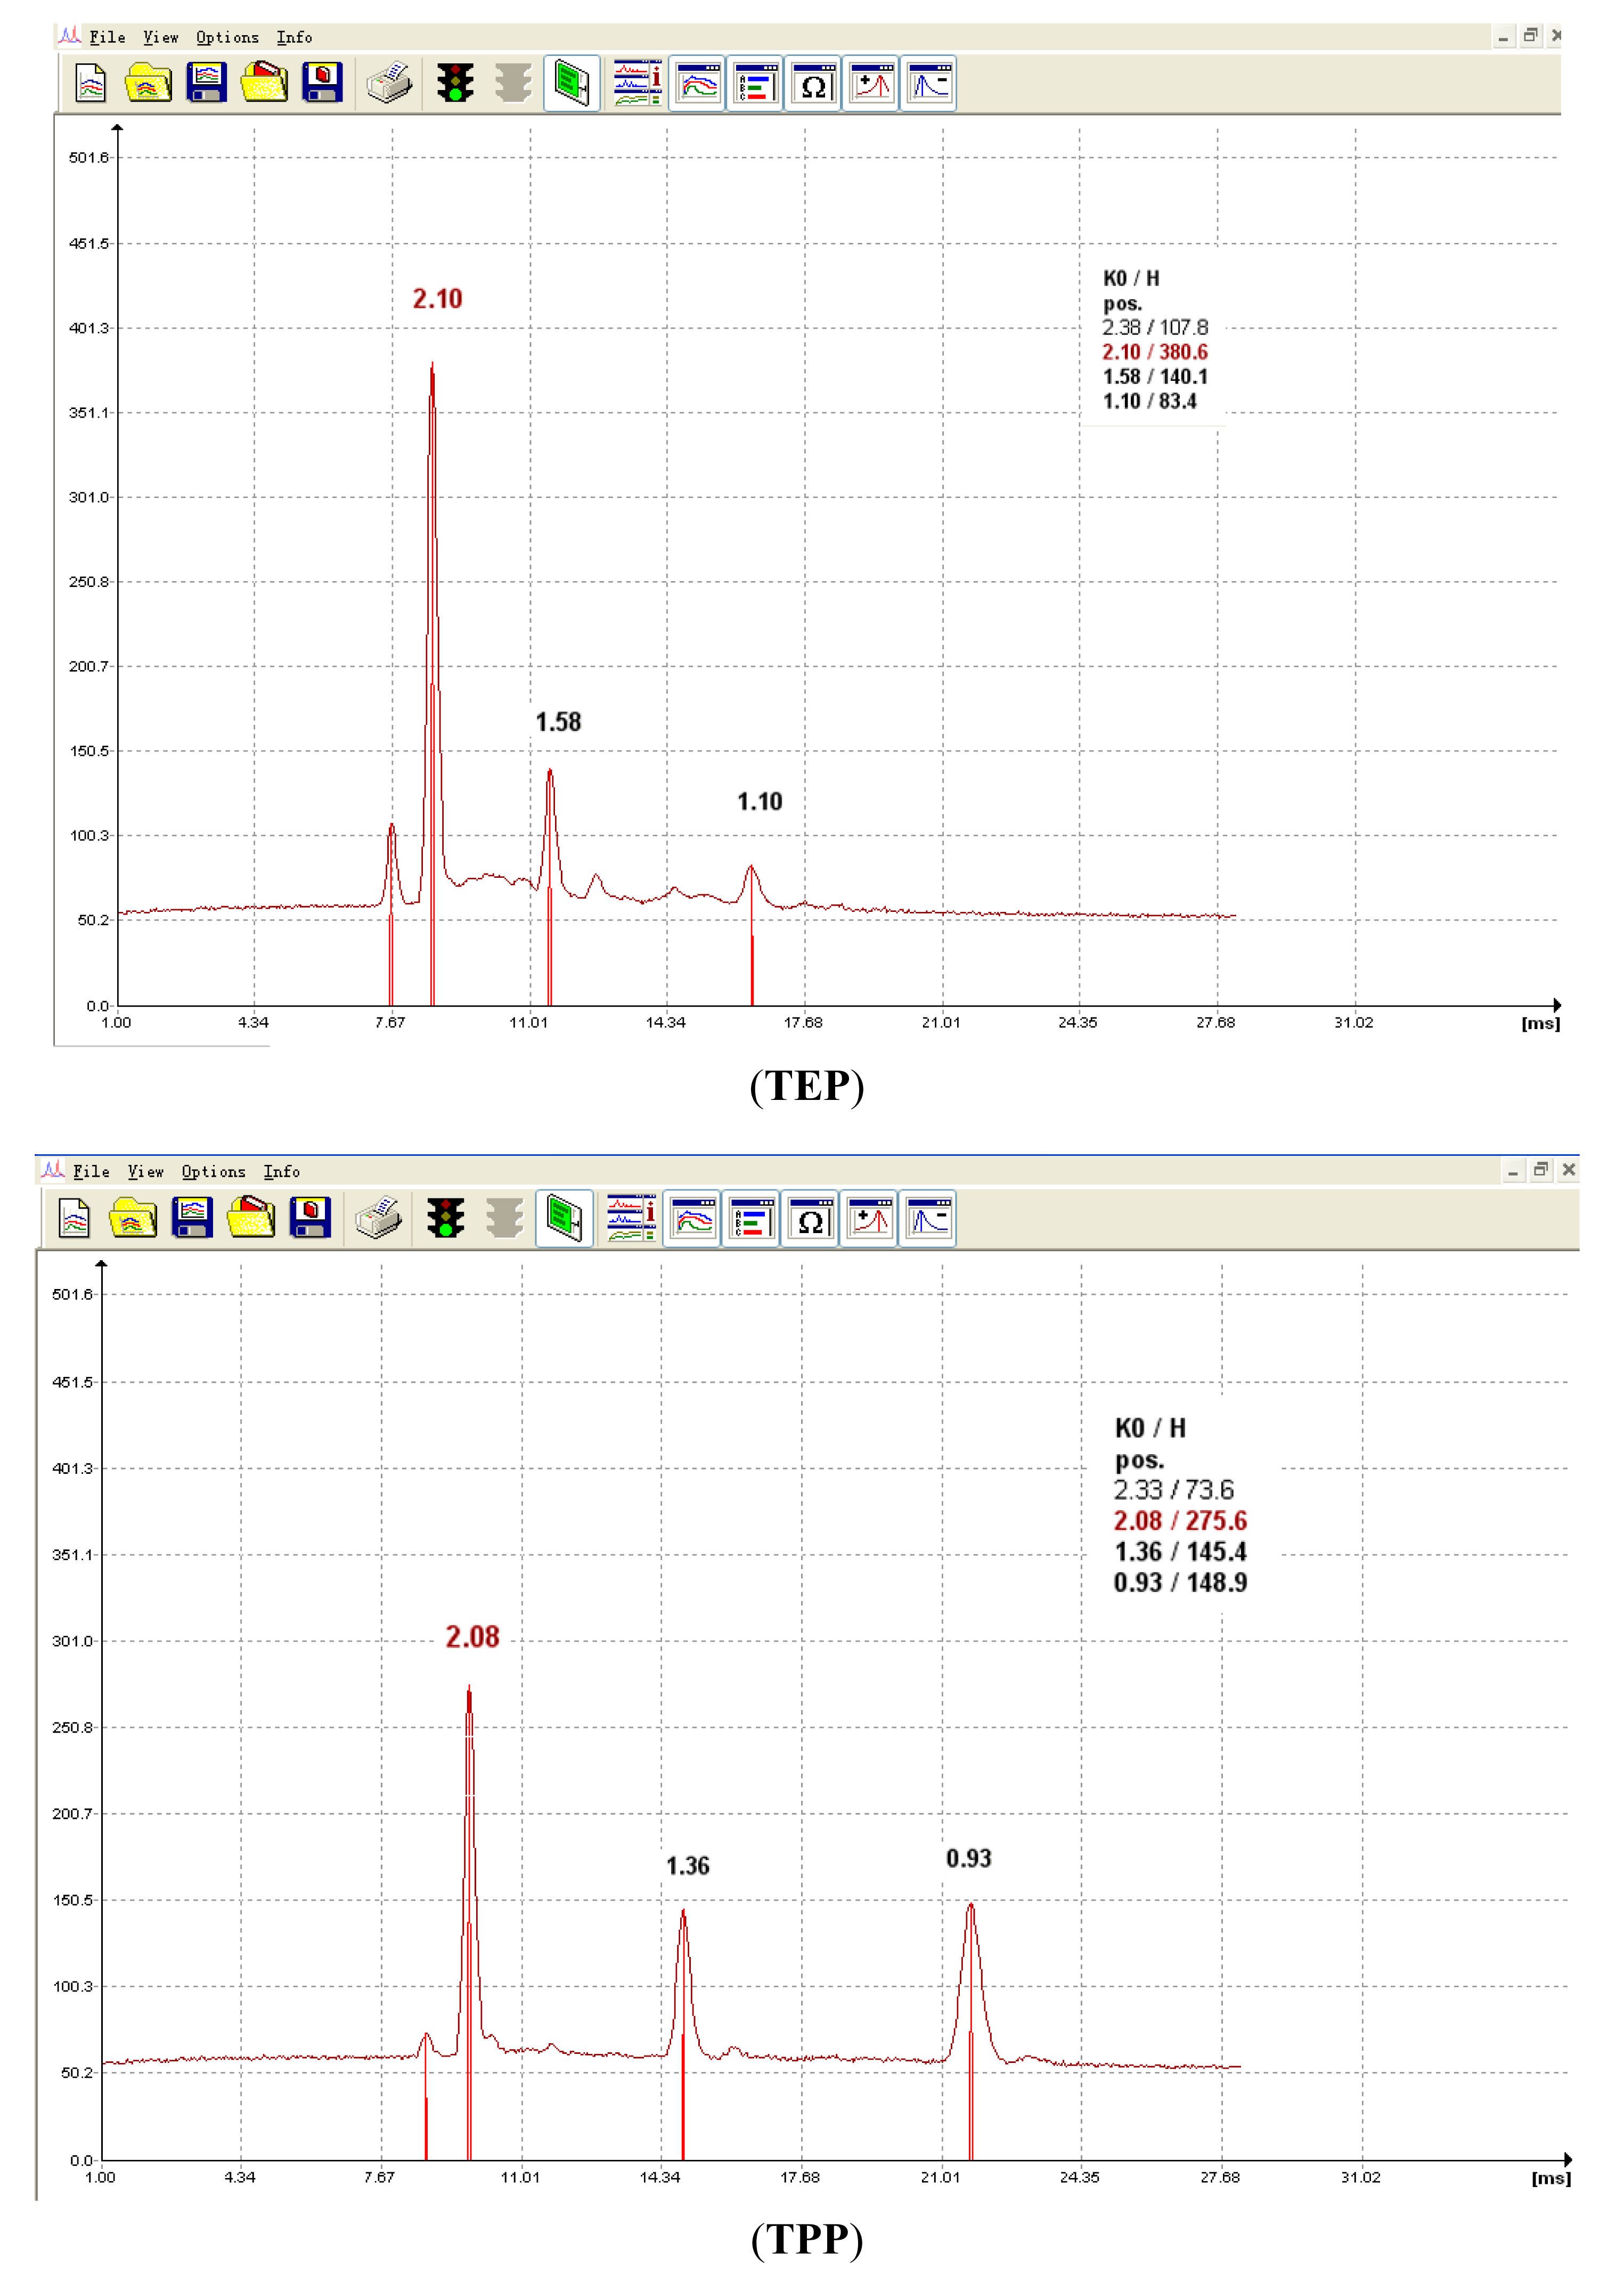Click save spectrum floppy icon in TPP window

click(x=192, y=1218)
